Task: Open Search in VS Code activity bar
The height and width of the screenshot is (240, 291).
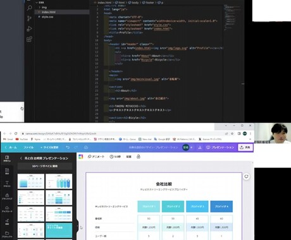Action: point(29,8)
